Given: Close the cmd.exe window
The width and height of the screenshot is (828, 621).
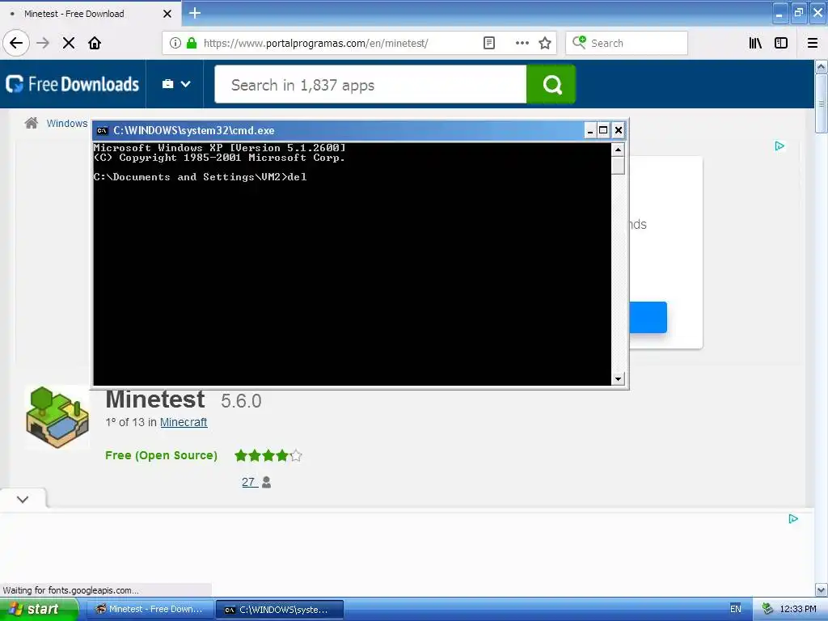Looking at the screenshot, I should [x=619, y=130].
